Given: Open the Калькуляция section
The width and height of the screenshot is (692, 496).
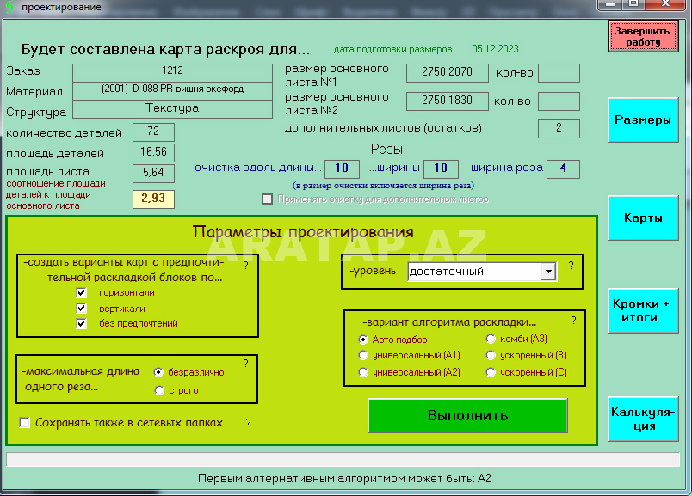Looking at the screenshot, I should point(642,419).
